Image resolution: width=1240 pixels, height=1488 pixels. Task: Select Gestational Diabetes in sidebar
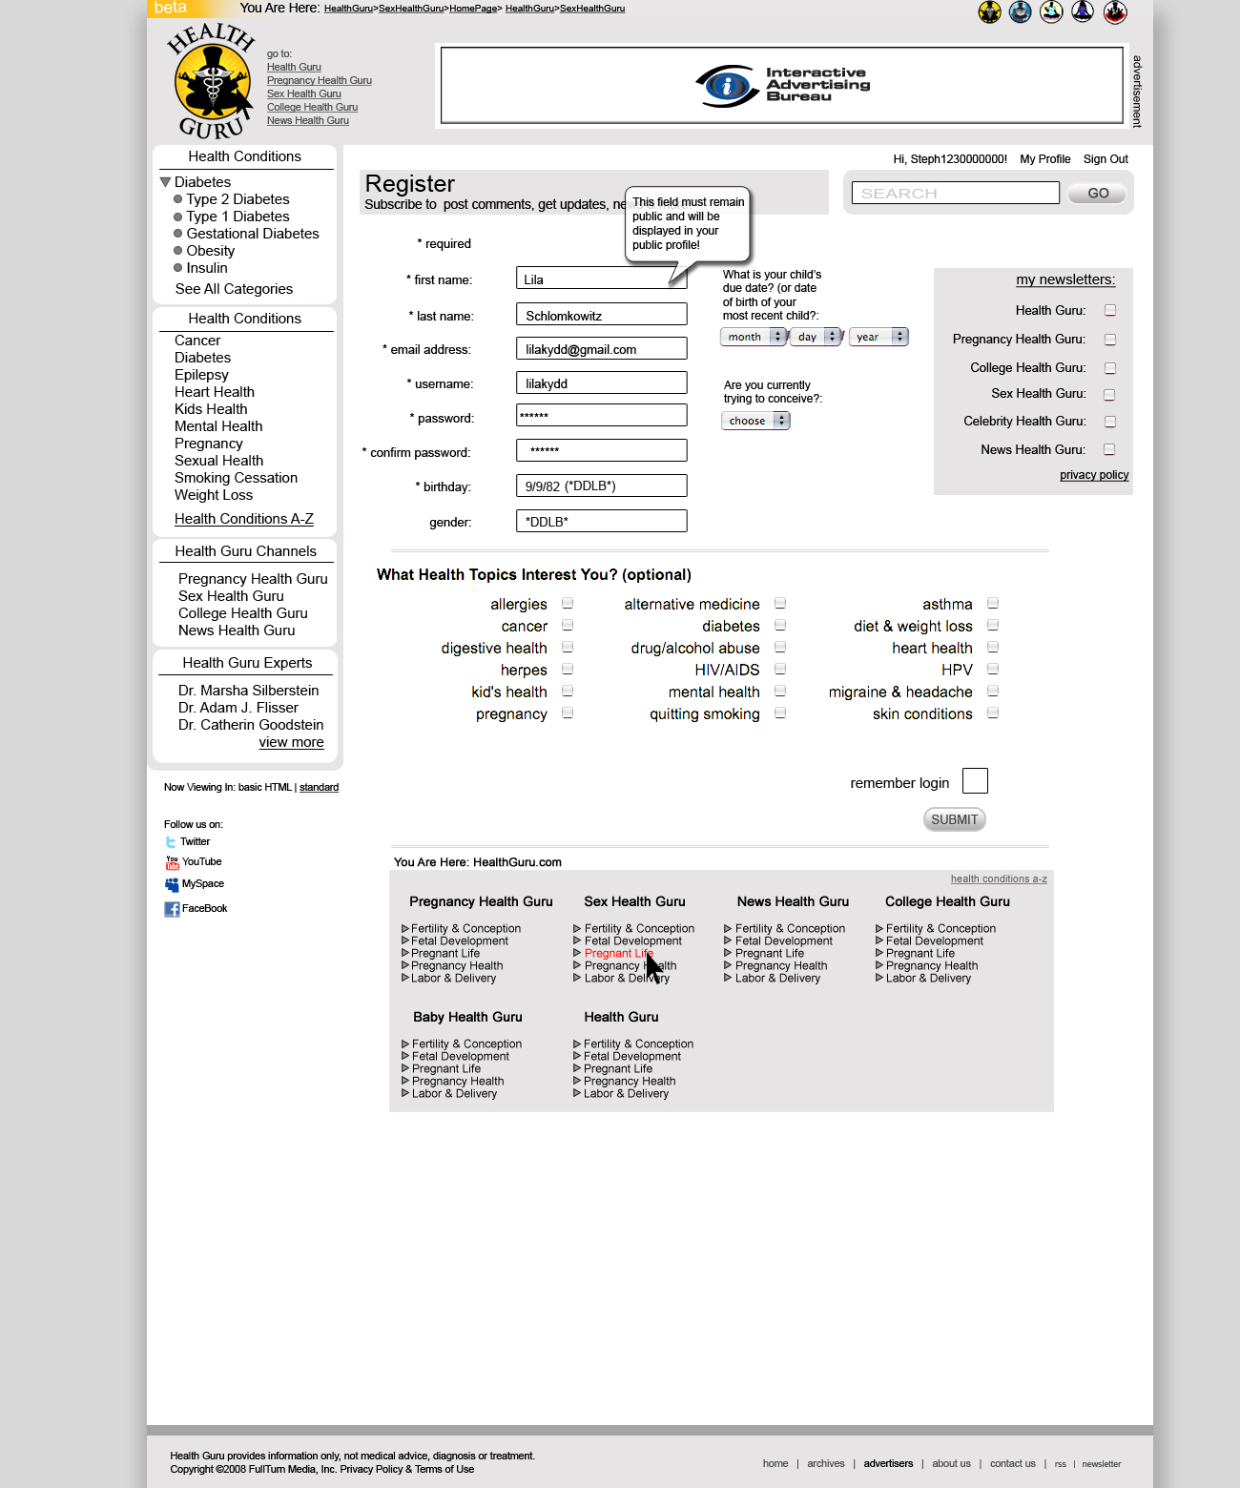point(253,234)
